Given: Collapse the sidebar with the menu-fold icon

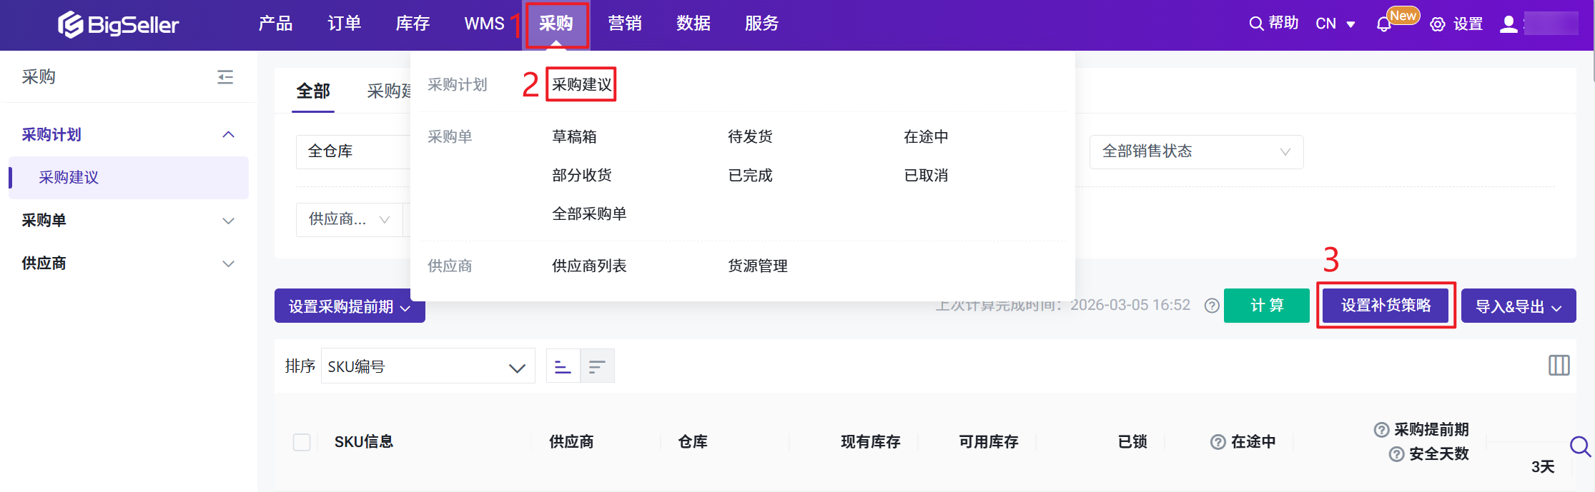Looking at the screenshot, I should point(225,77).
